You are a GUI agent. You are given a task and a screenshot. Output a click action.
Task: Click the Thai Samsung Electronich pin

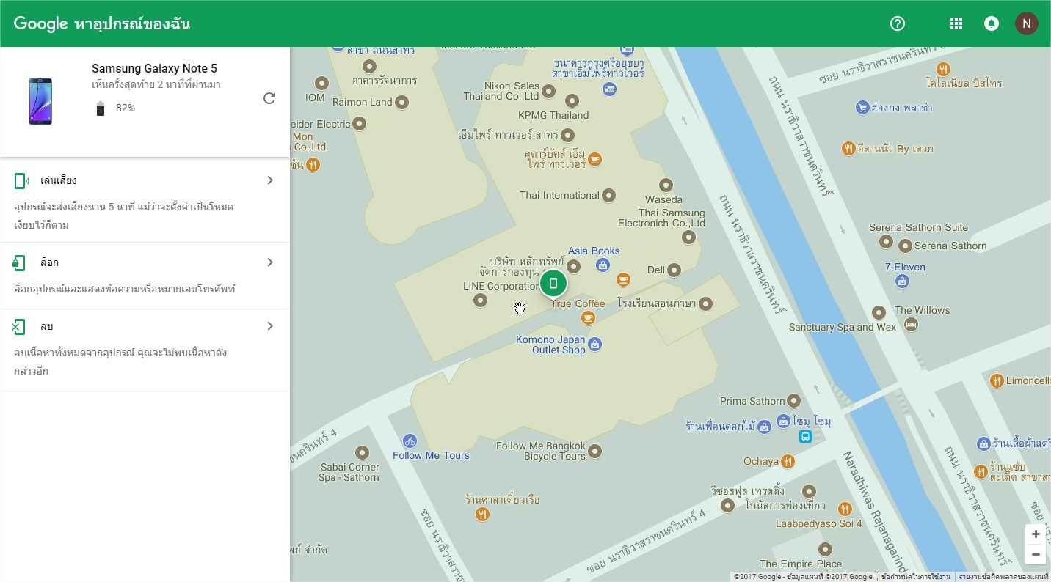pyautogui.click(x=688, y=237)
